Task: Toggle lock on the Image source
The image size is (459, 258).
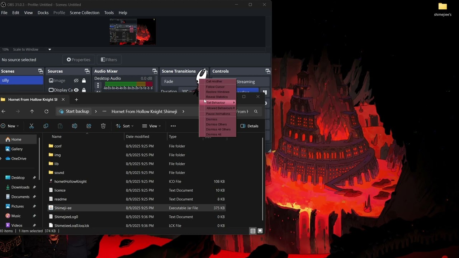Action: tap(84, 81)
